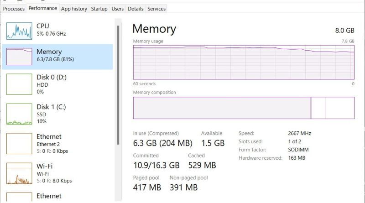Select the CPU 5% 0.76 GHz entry
Image resolution: width=365 pixels, height=203 pixels.
pyautogui.click(x=51, y=30)
